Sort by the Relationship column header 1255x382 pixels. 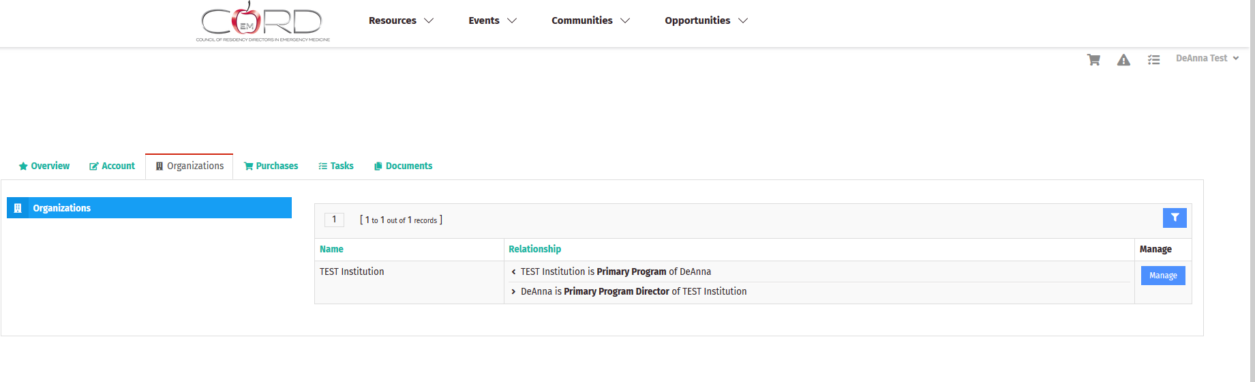coord(534,249)
